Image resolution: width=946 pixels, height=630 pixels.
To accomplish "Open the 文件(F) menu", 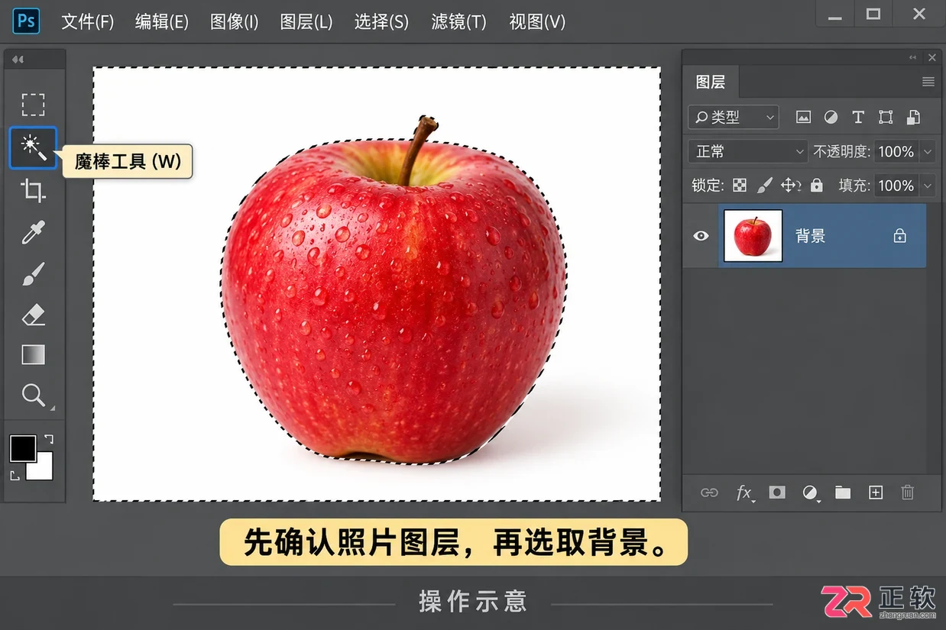I will pyautogui.click(x=88, y=21).
